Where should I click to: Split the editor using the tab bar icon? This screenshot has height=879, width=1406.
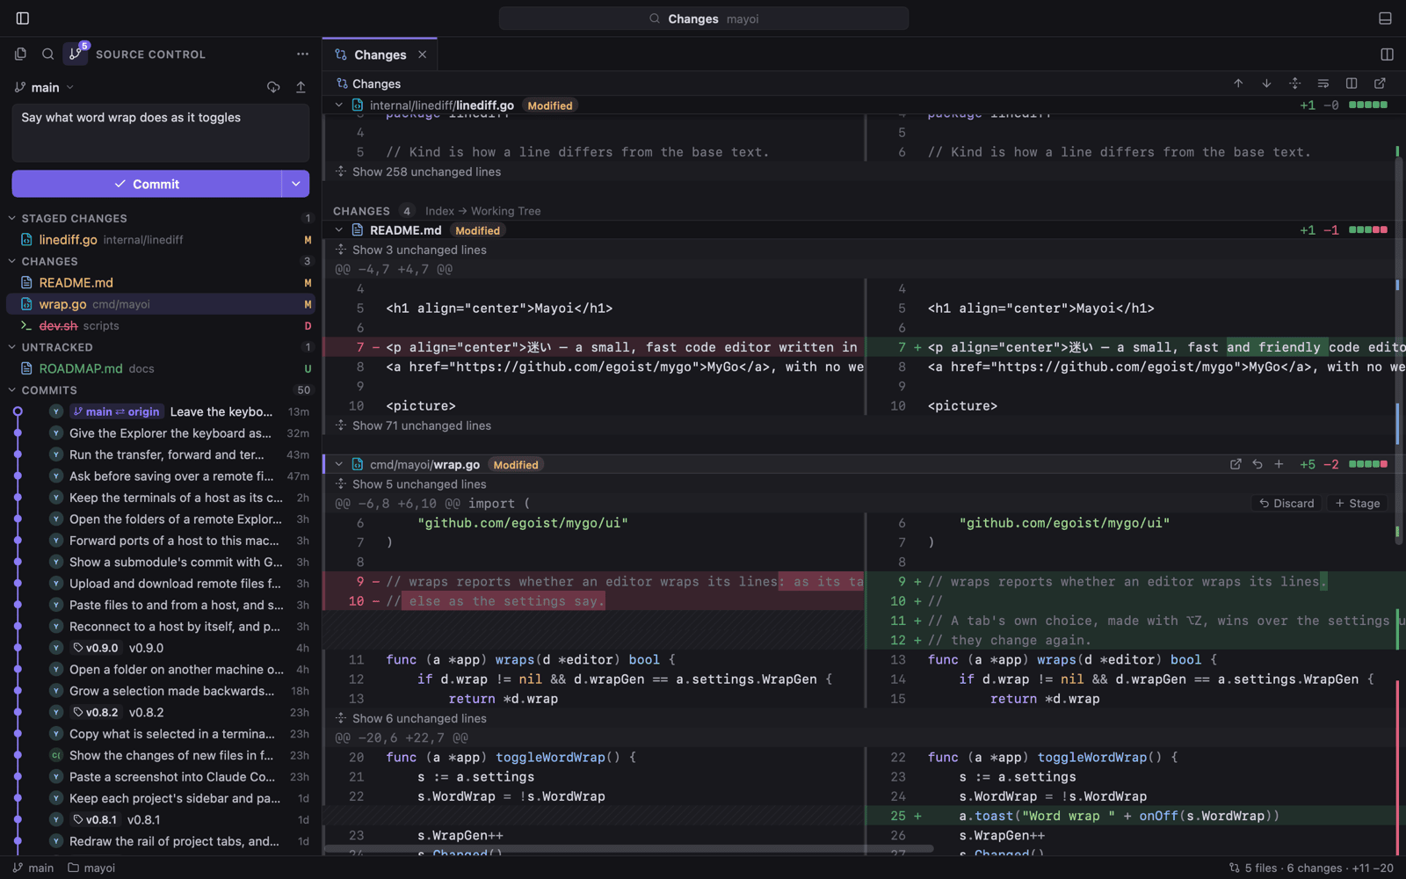(x=1387, y=54)
